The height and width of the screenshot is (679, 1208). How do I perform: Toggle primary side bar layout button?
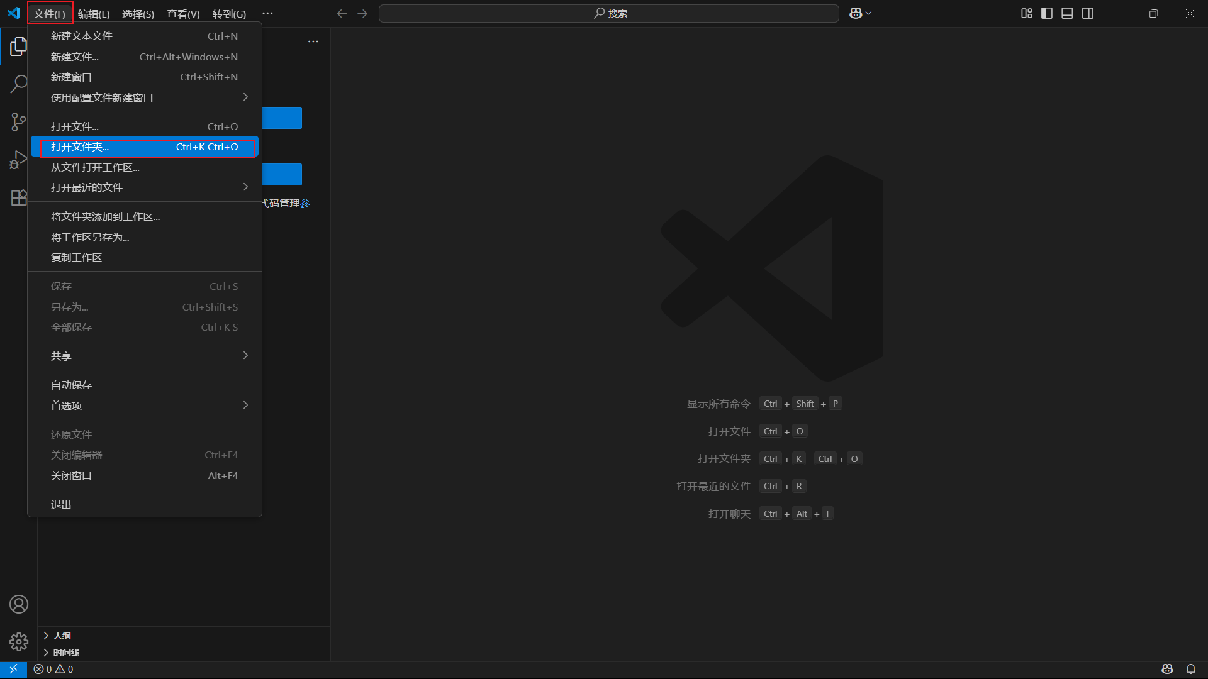pyautogui.click(x=1047, y=13)
